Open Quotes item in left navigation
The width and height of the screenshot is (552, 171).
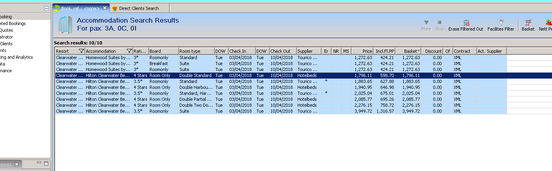coord(6,30)
